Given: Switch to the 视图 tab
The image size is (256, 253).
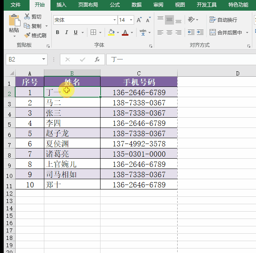Looking at the screenshot, I should [180, 5].
